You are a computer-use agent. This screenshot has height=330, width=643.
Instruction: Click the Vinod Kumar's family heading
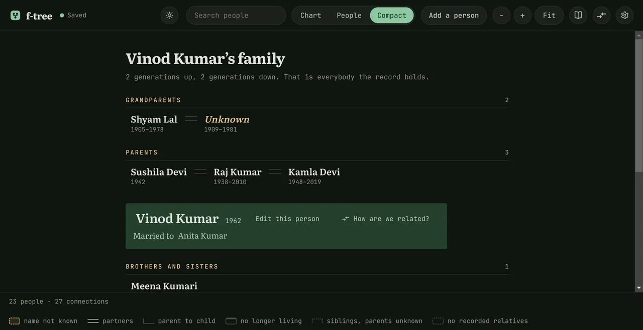[205, 59]
